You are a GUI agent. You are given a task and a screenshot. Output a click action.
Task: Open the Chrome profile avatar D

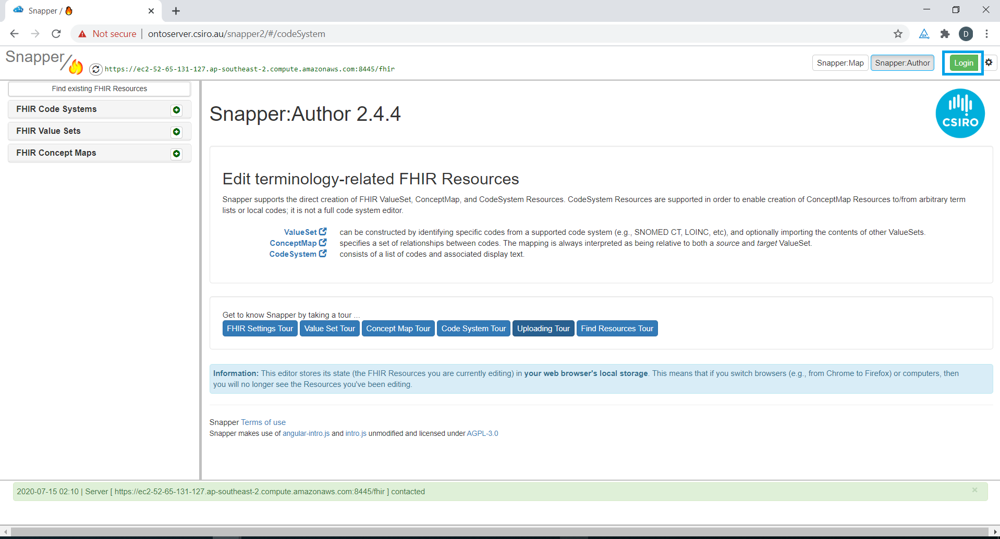966,34
